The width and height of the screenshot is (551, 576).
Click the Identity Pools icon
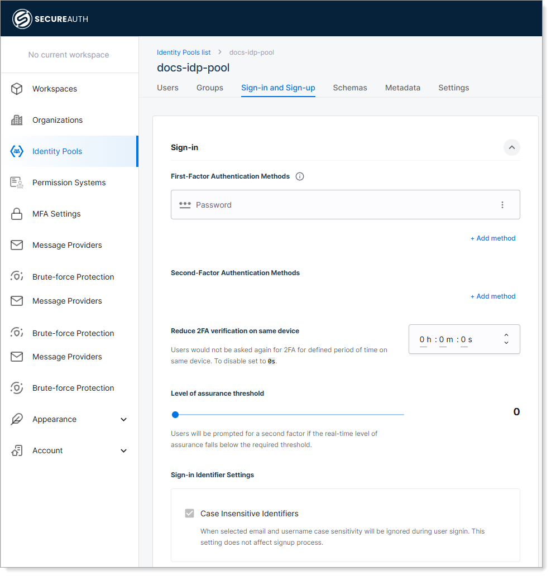click(x=17, y=151)
